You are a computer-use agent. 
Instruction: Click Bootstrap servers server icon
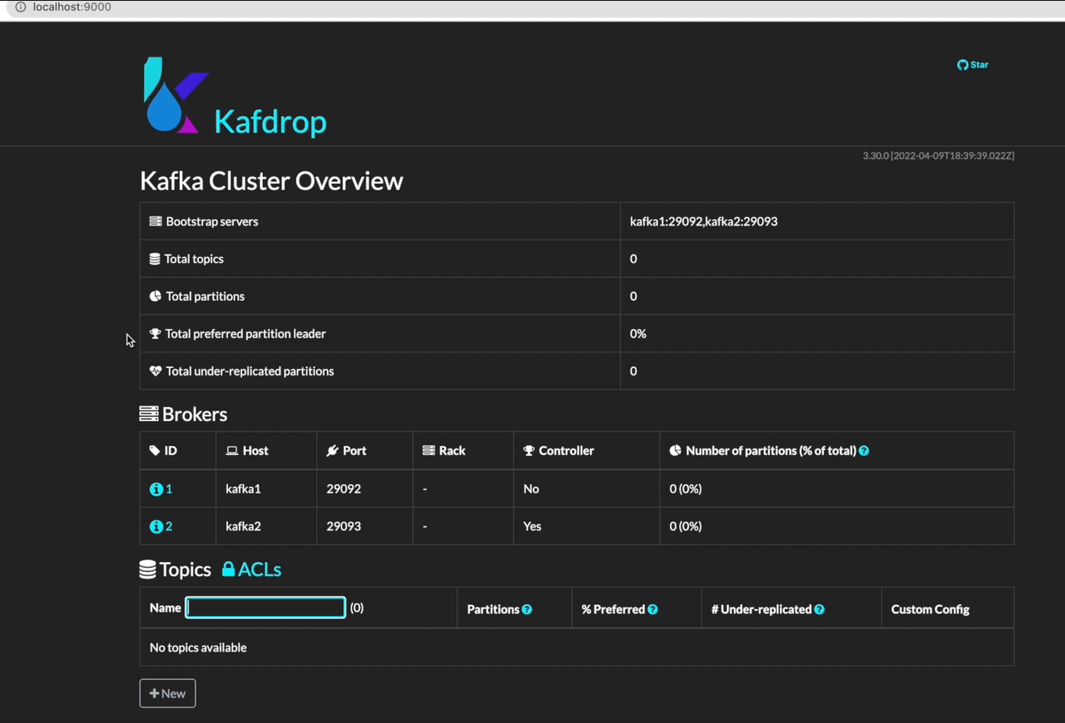(155, 222)
